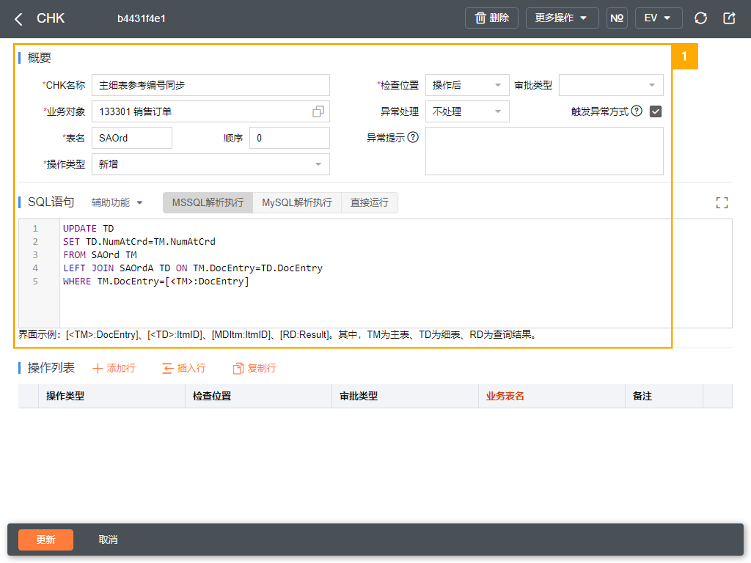Go back using the left arrow icon
Screen dimensions: 751x563
point(19,19)
